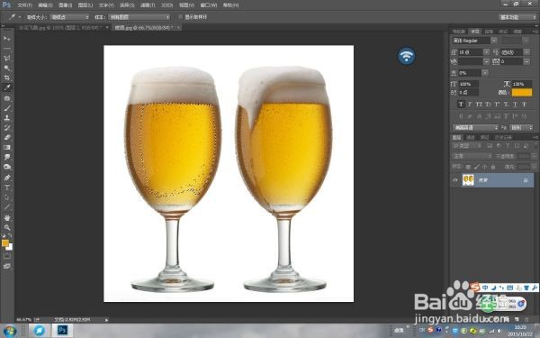Click Photoshop in the Windows taskbar
540x338 pixels.
(x=62, y=331)
